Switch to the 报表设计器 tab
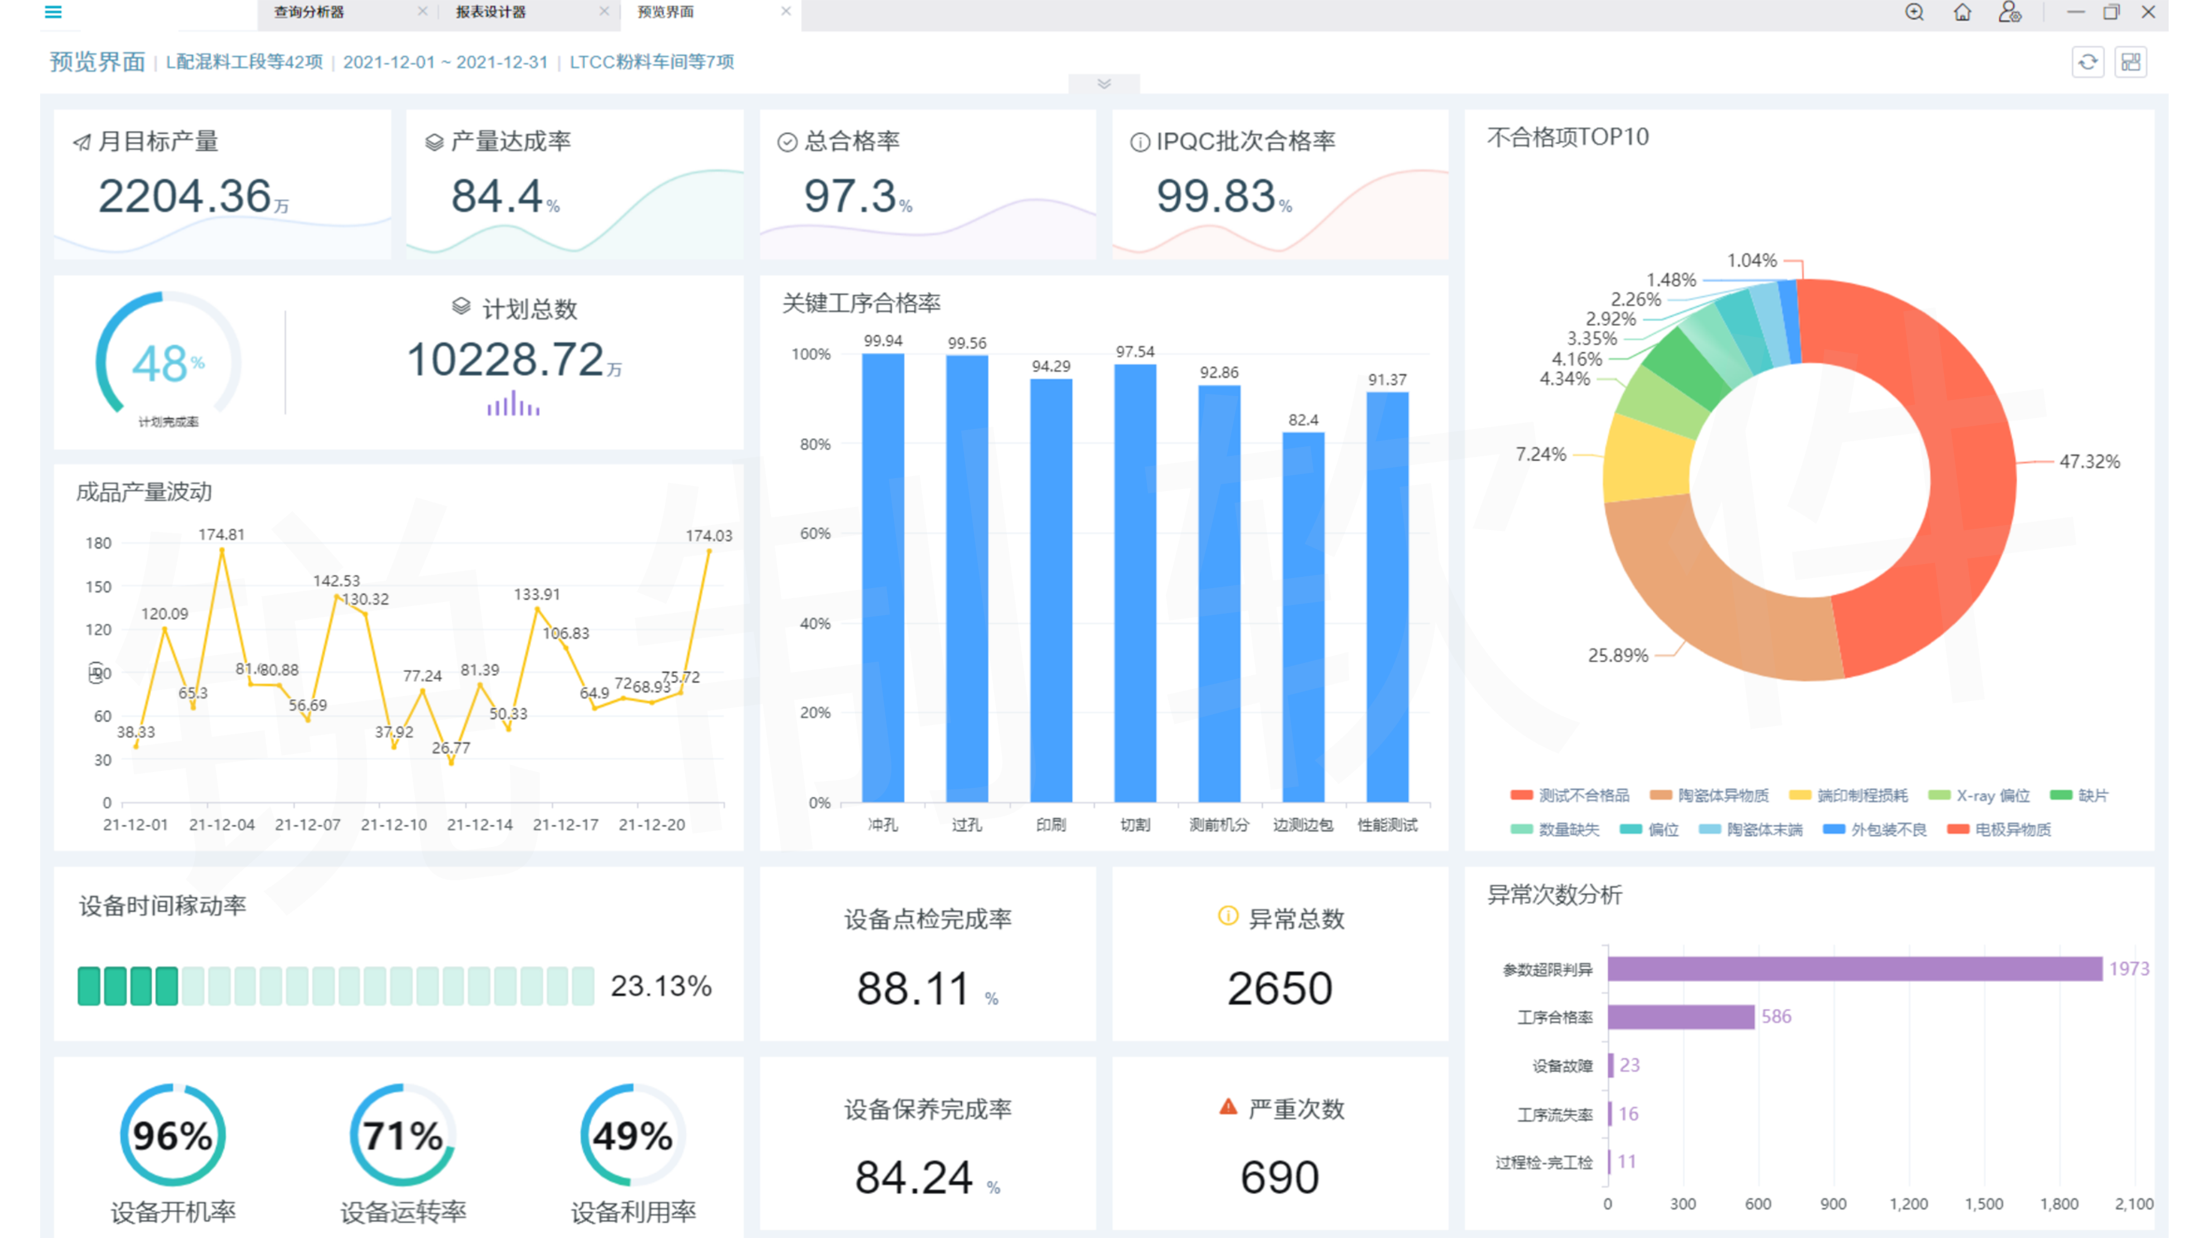This screenshot has height=1238, width=2209. point(490,12)
